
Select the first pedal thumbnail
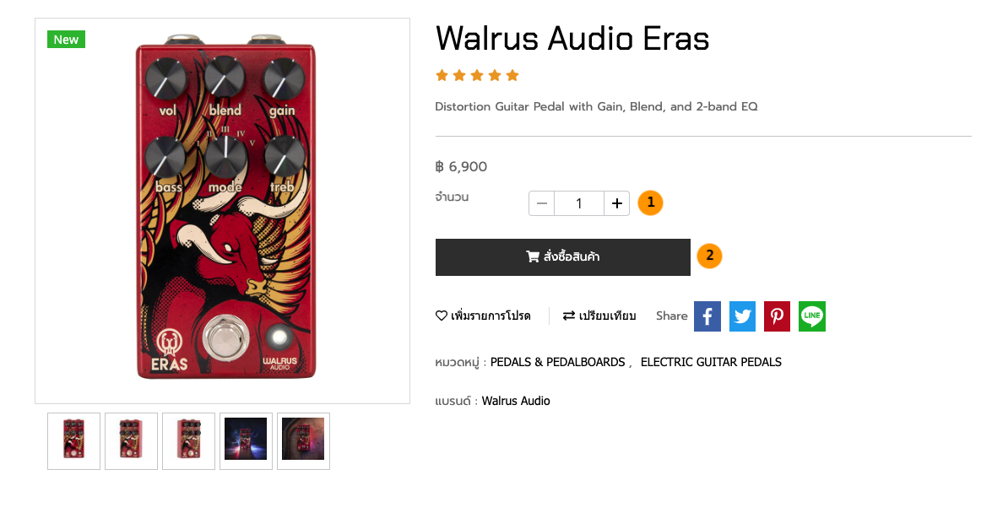(x=74, y=441)
